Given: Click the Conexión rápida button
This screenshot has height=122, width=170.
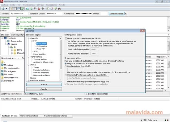Looking at the screenshot, I should pyautogui.click(x=117, y=14).
